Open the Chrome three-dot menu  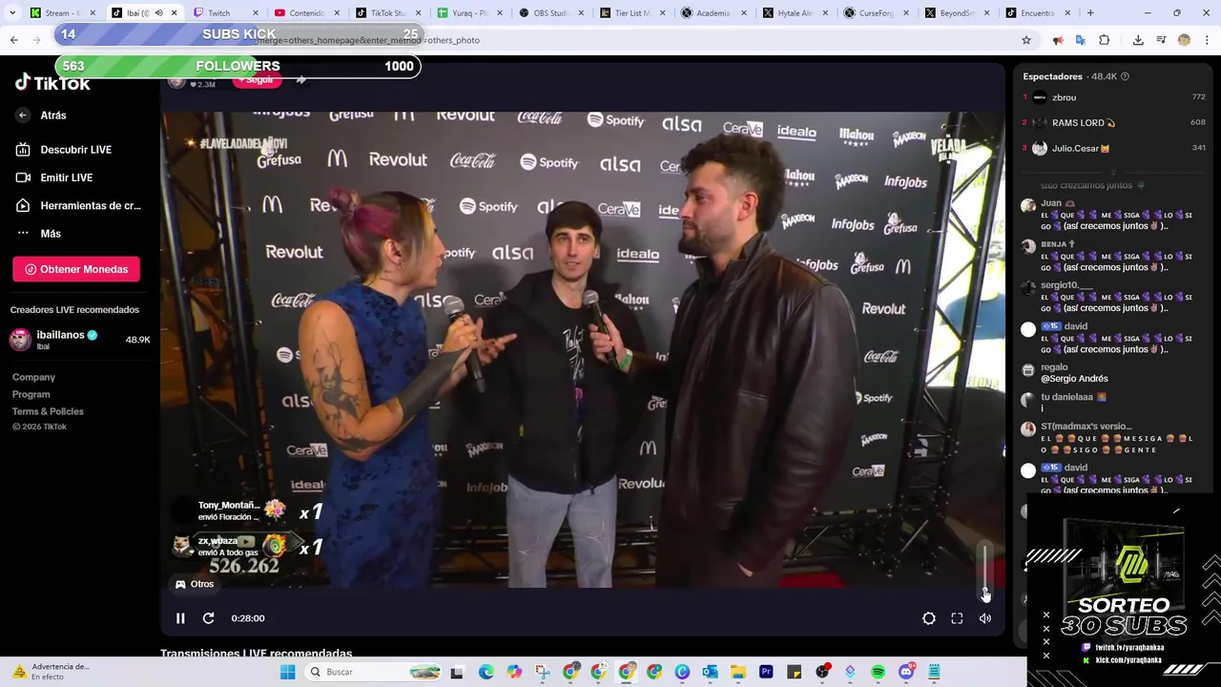1206,40
